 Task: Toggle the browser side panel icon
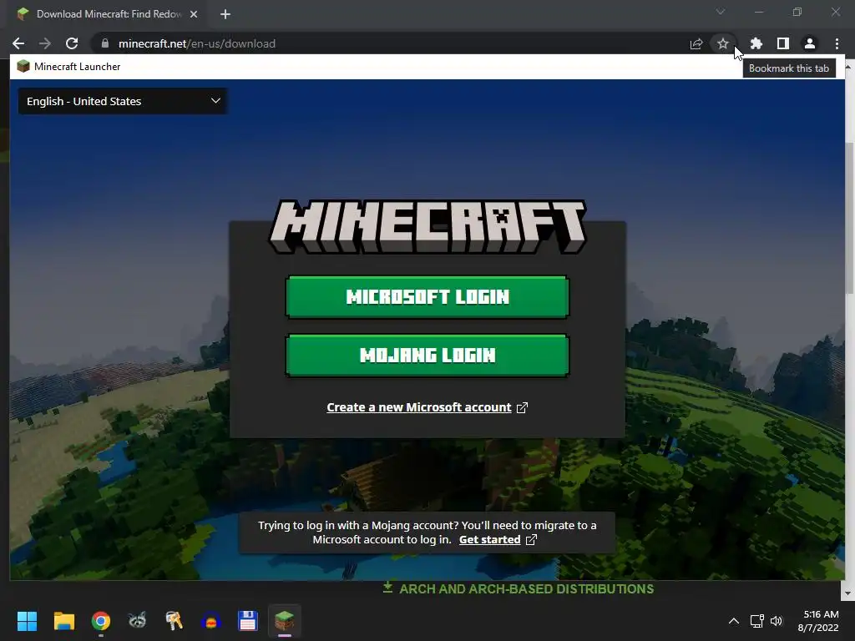[x=783, y=43]
